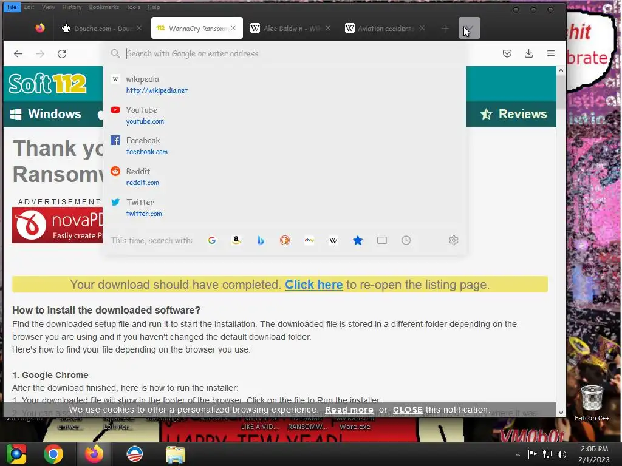Click the Firefox taskbar icon

[x=94, y=454]
